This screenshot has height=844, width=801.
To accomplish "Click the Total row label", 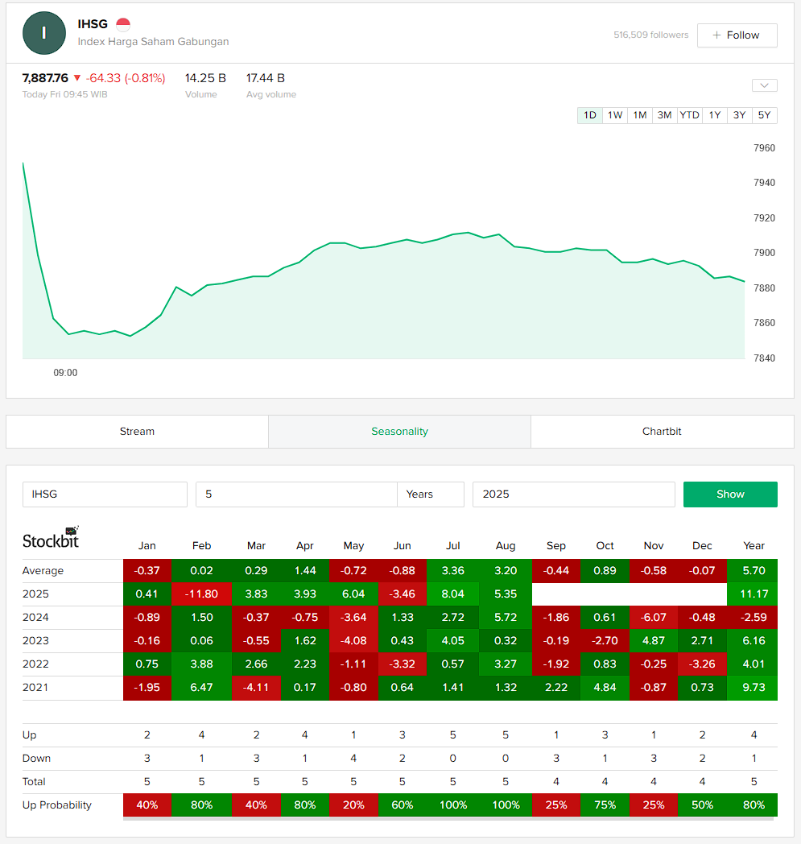I will pyautogui.click(x=34, y=781).
